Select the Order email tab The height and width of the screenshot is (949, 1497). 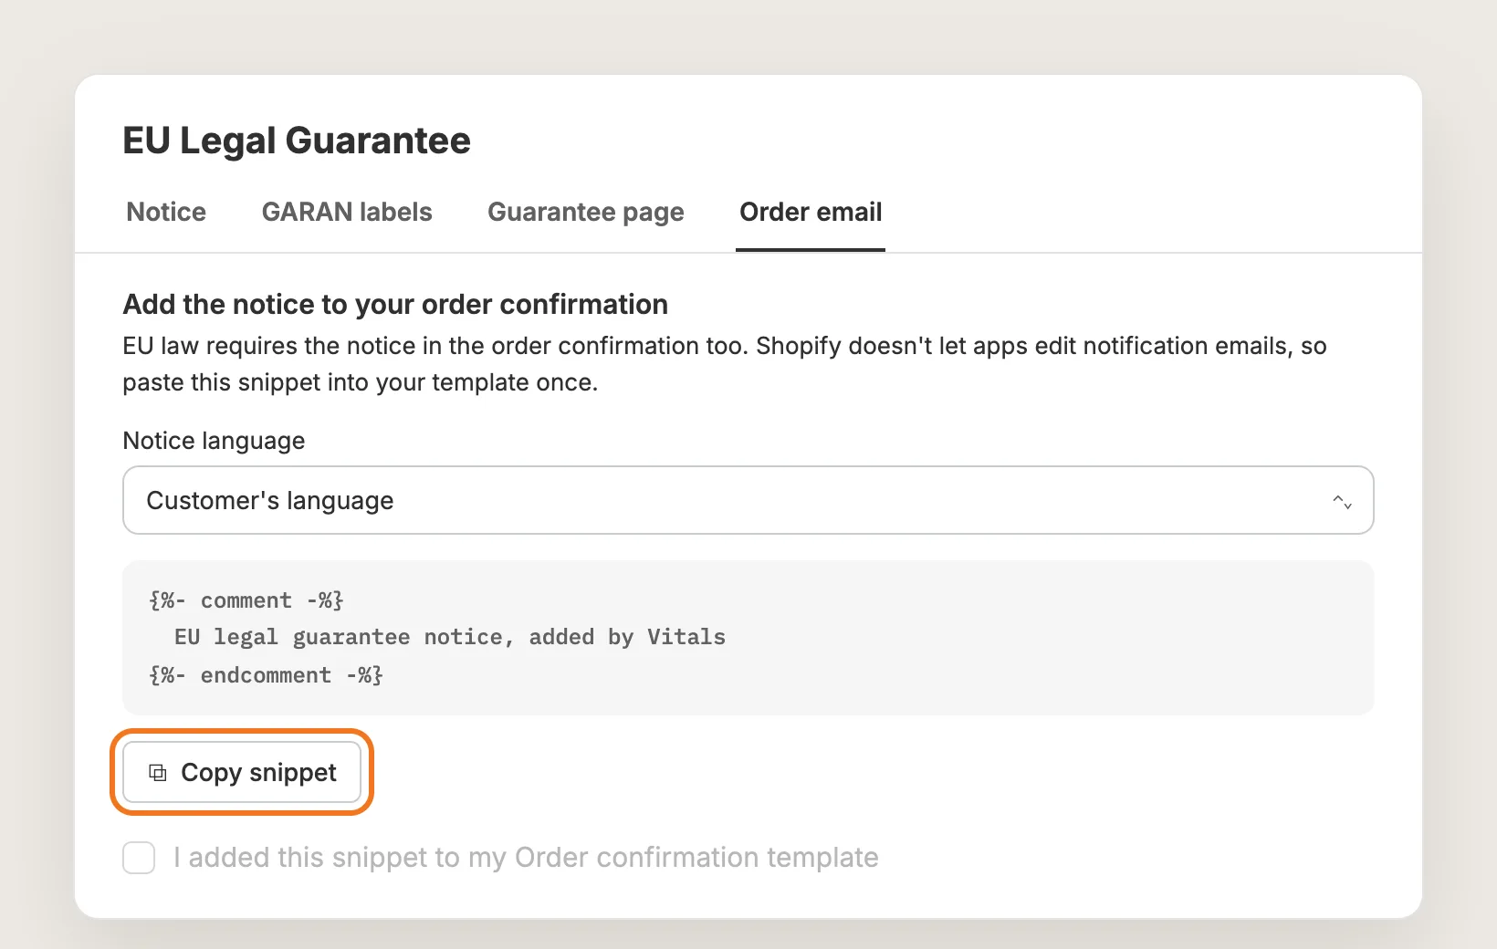[811, 212]
